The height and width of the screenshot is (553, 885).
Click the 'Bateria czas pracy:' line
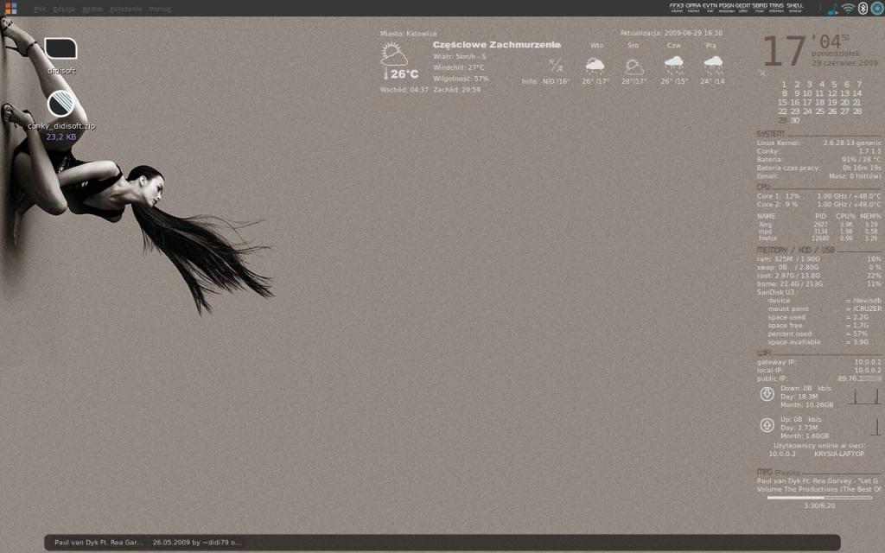[819, 168]
